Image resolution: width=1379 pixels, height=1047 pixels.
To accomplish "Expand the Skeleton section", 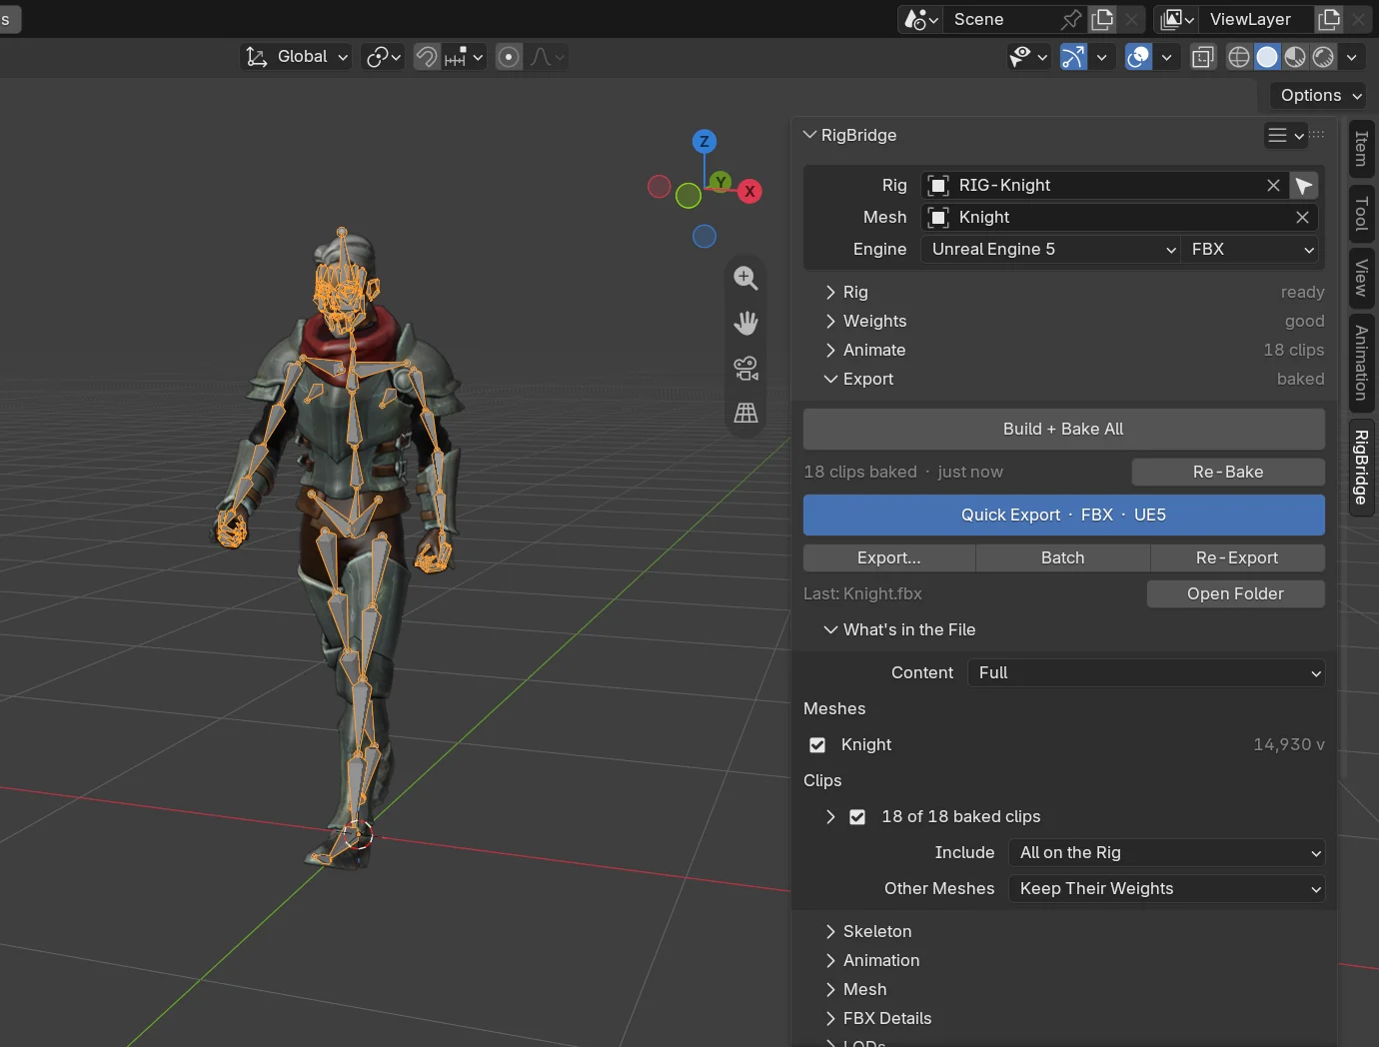I will point(867,931).
